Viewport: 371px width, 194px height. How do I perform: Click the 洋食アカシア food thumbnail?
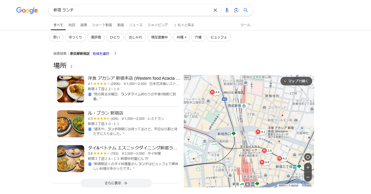71,89
